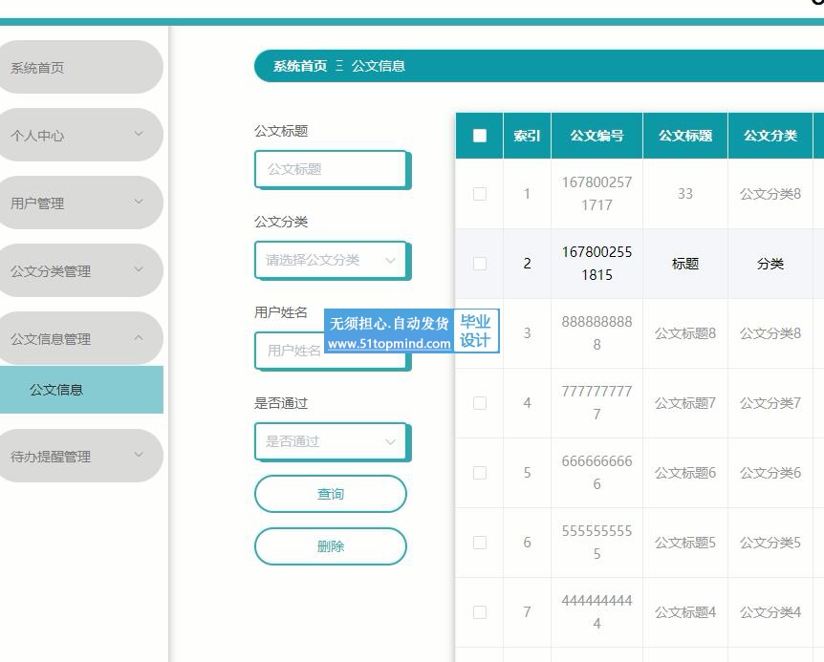This screenshot has width=824, height=662.
Task: Click the 公文编号 column header
Action: click(596, 136)
